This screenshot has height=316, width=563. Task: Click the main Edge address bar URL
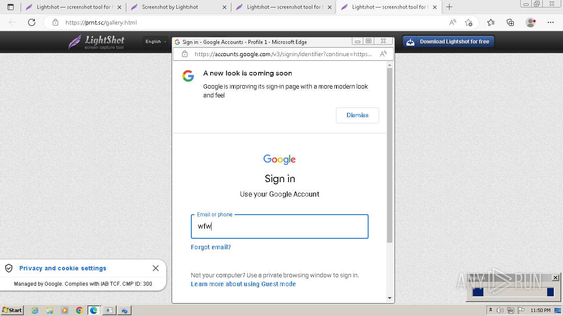coord(101,22)
